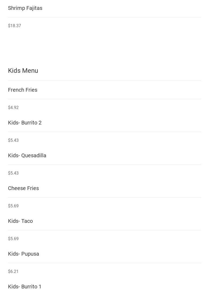Click the divider line below Kids Menu heading
The height and width of the screenshot is (294, 209).
click(104, 80)
